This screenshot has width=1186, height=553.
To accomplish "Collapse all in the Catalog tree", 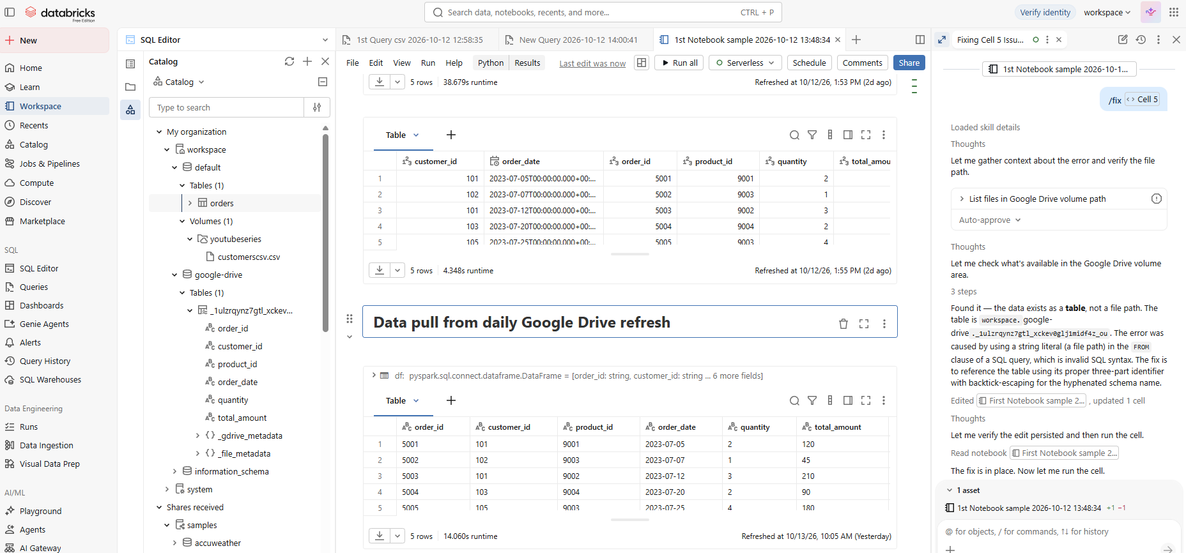I will 323,82.
